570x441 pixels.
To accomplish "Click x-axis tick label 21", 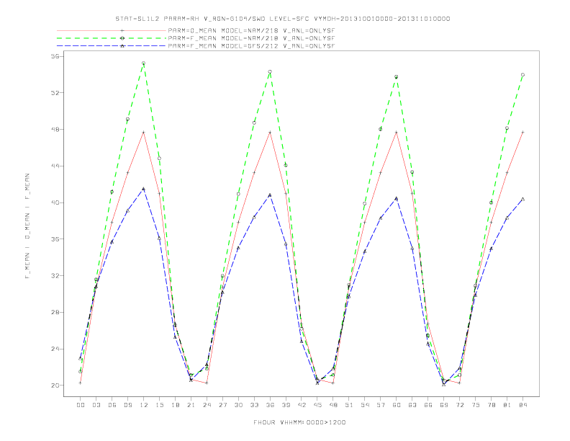I will point(191,405).
